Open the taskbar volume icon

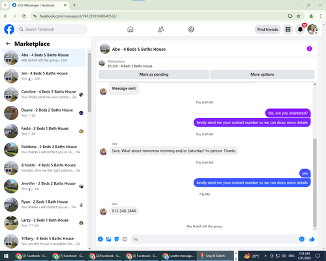284,256
